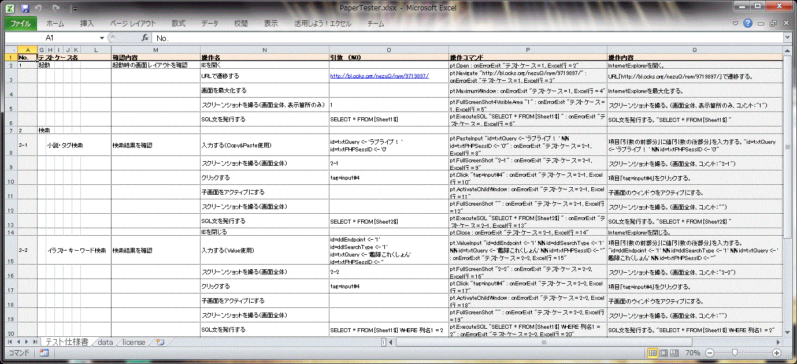The width and height of the screenshot is (797, 364).
Task: Undo the last action
Action: pos(39,9)
